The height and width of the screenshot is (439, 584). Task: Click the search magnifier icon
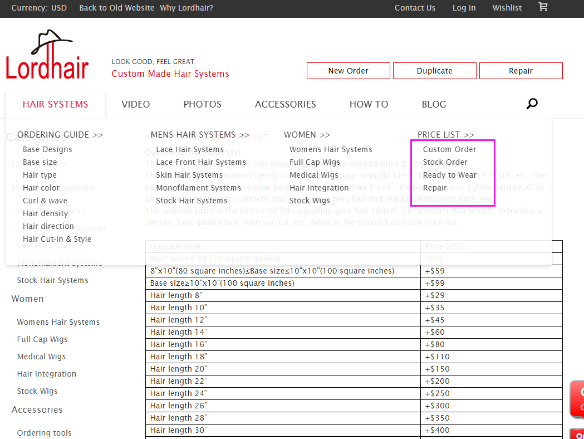coord(532,104)
